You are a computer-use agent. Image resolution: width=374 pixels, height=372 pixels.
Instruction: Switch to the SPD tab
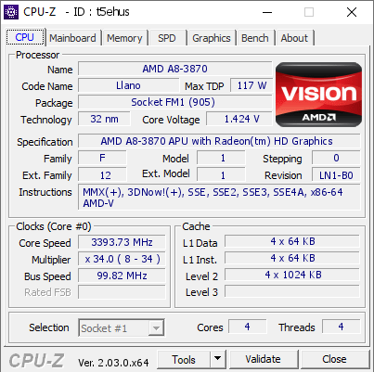167,38
